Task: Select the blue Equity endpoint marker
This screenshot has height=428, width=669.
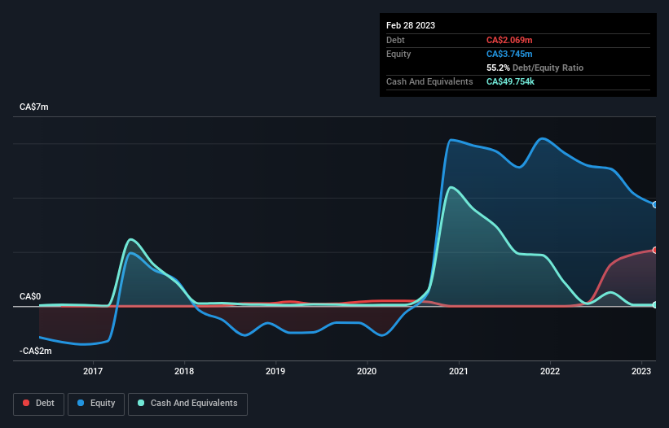Action: point(655,205)
